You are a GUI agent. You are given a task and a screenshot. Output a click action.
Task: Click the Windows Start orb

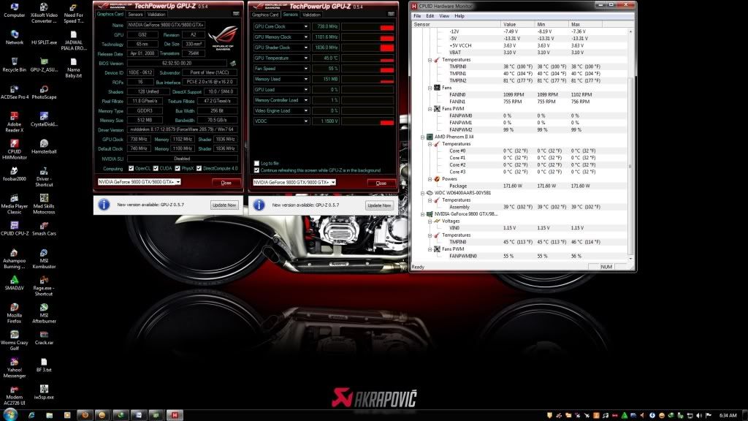click(10, 414)
